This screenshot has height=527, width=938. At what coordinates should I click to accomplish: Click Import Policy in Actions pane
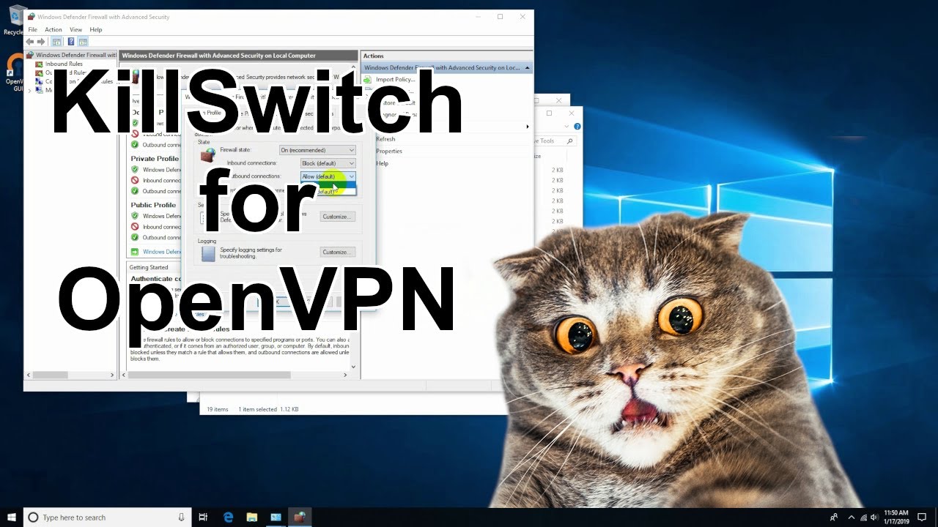click(395, 79)
